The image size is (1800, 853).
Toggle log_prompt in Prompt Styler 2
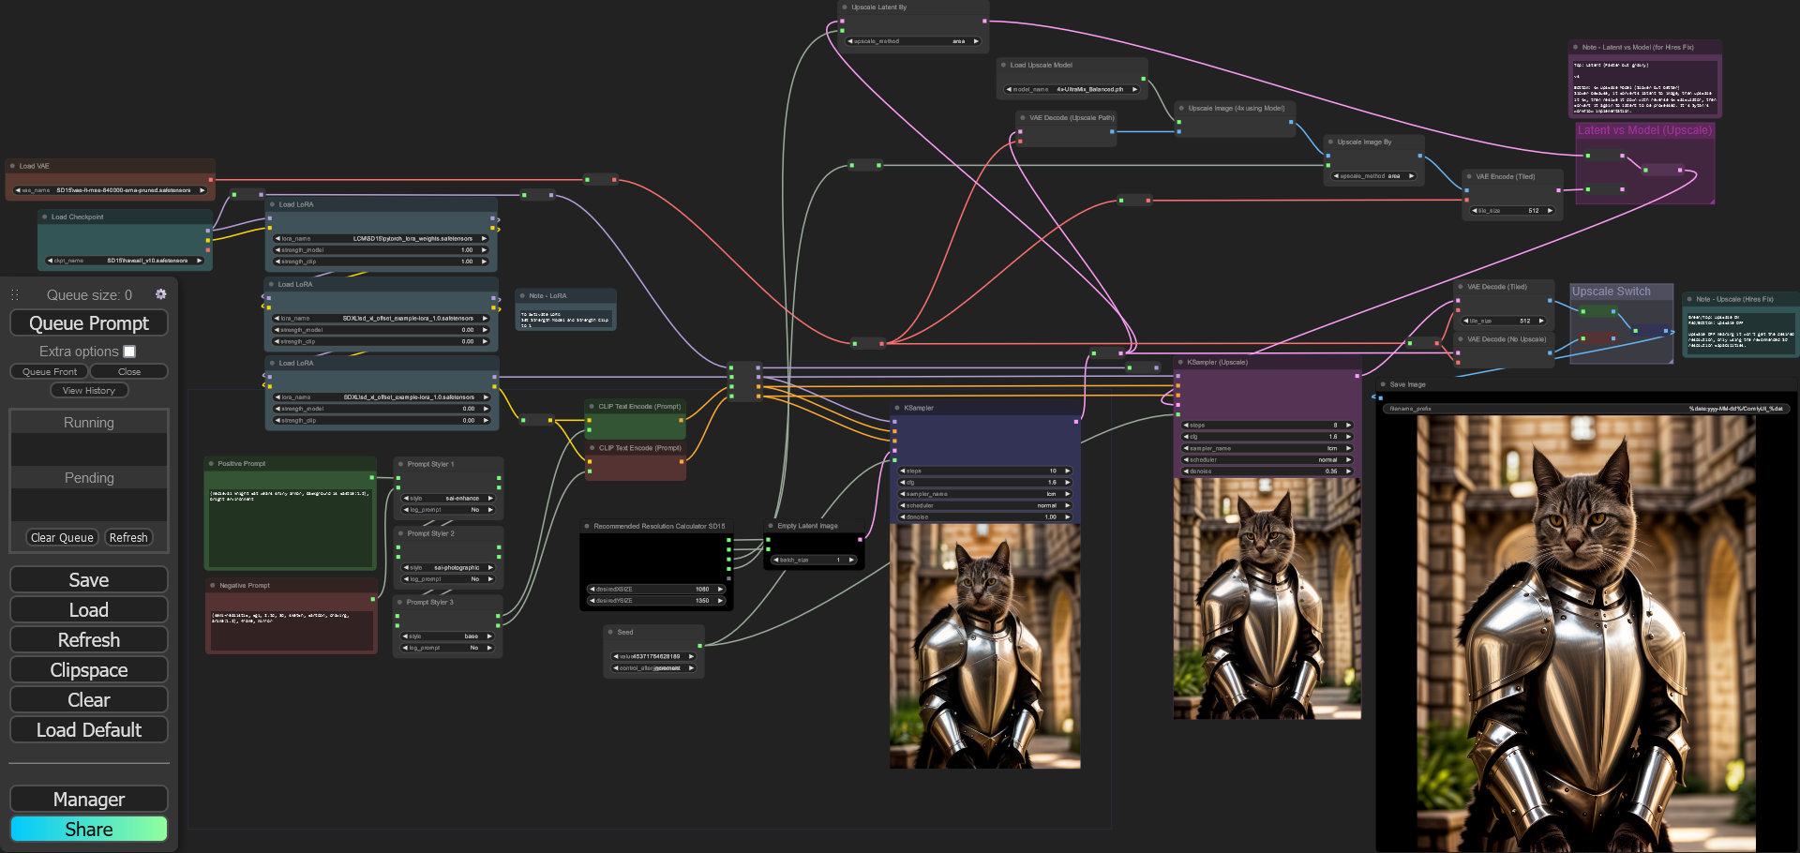pos(449,579)
